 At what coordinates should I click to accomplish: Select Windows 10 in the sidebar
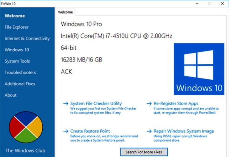click(17, 50)
